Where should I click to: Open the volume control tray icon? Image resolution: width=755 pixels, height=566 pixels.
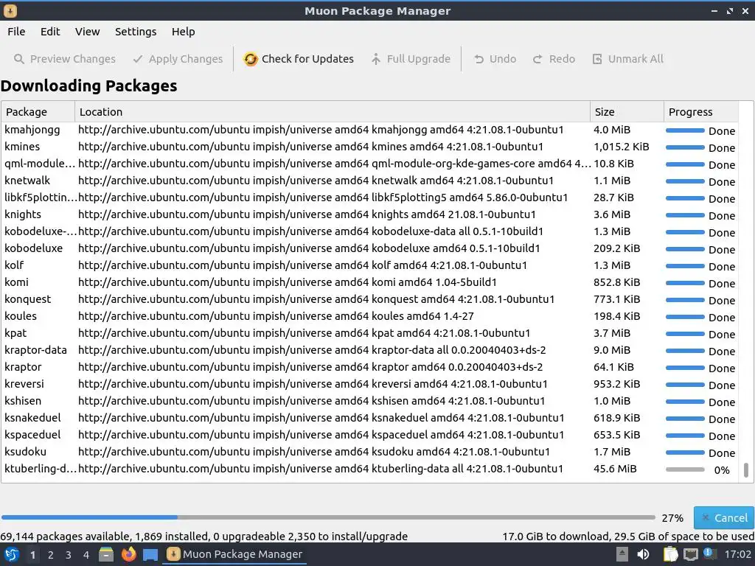tap(643, 554)
